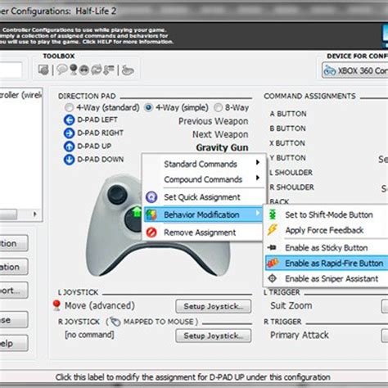Click the first toolbox controller icon
Viewport: 388px width, 388px height.
coord(43,70)
